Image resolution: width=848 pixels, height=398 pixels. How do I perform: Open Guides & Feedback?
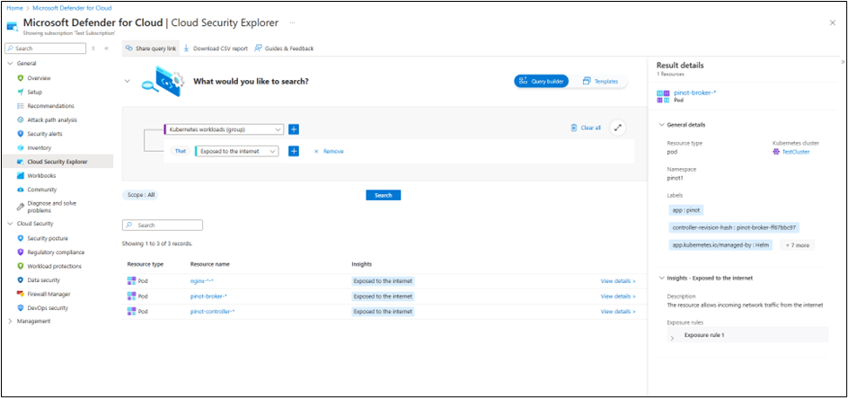click(x=284, y=49)
